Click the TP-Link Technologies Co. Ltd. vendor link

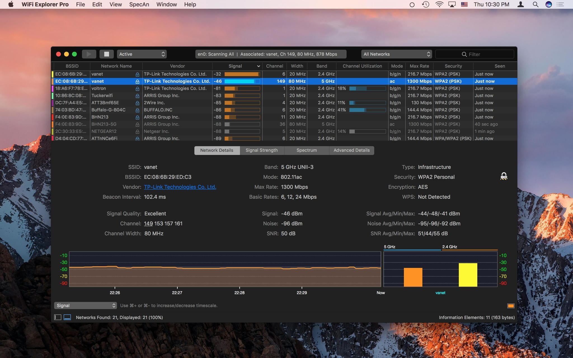[180, 187]
